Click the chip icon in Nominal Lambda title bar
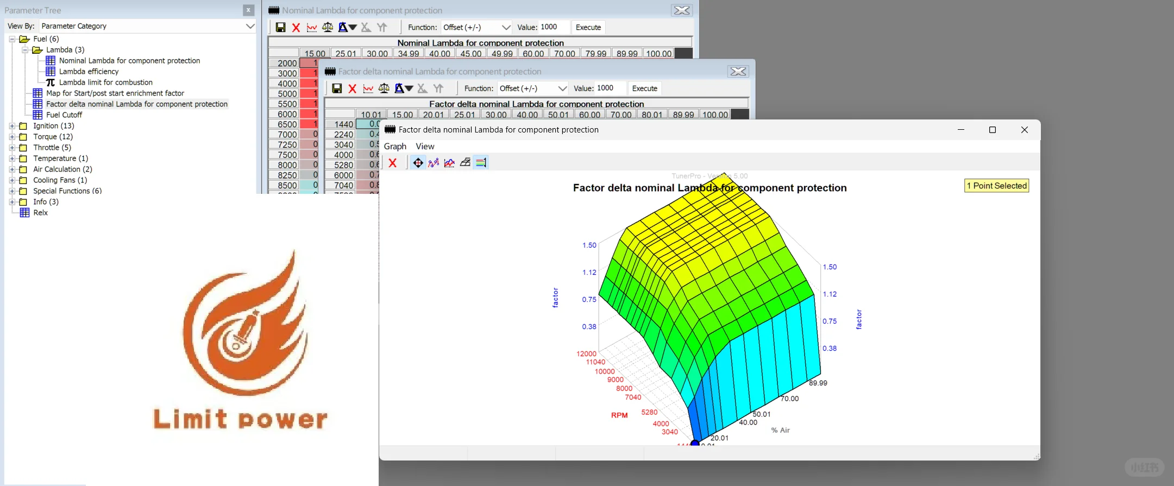 pos(274,10)
